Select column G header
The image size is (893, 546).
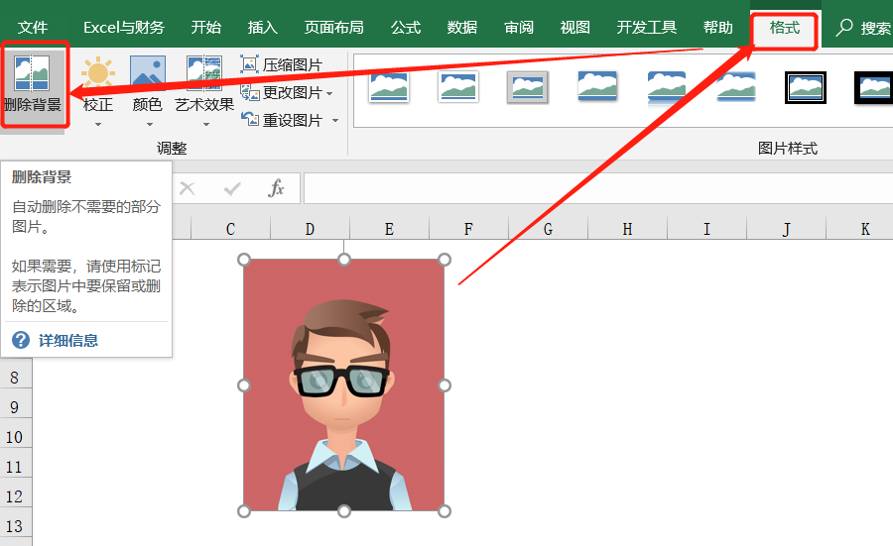[548, 229]
